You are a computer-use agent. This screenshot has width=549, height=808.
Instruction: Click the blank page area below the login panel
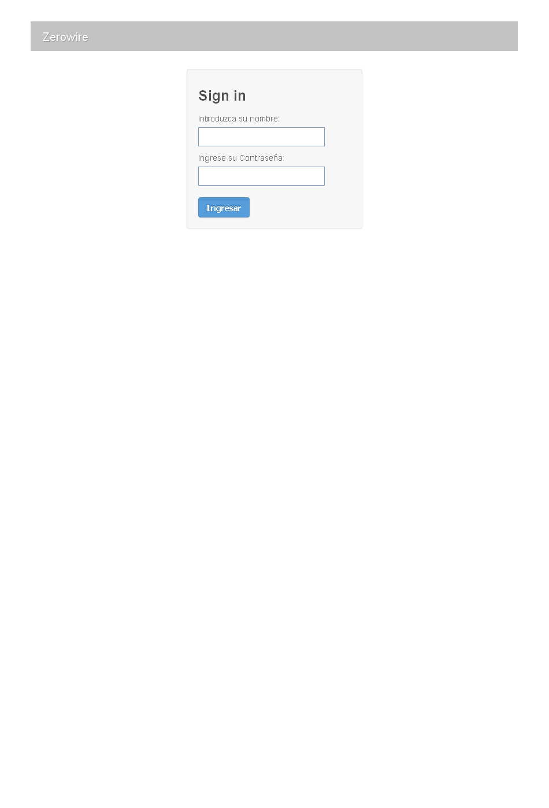pos(274,492)
